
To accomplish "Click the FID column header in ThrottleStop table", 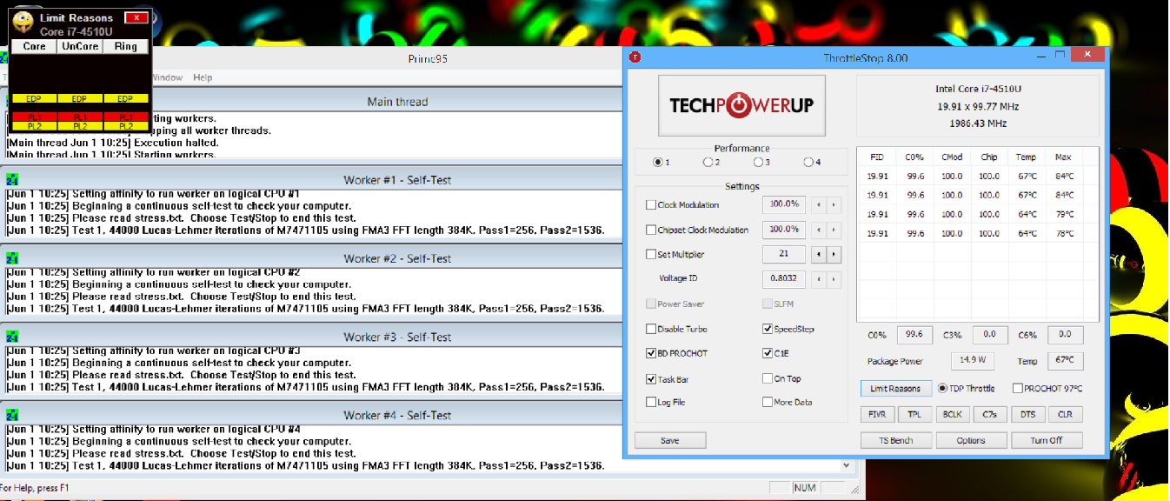I will tap(877, 157).
